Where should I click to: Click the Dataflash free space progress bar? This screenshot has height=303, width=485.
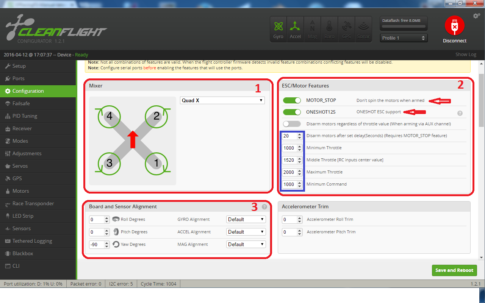point(404,27)
